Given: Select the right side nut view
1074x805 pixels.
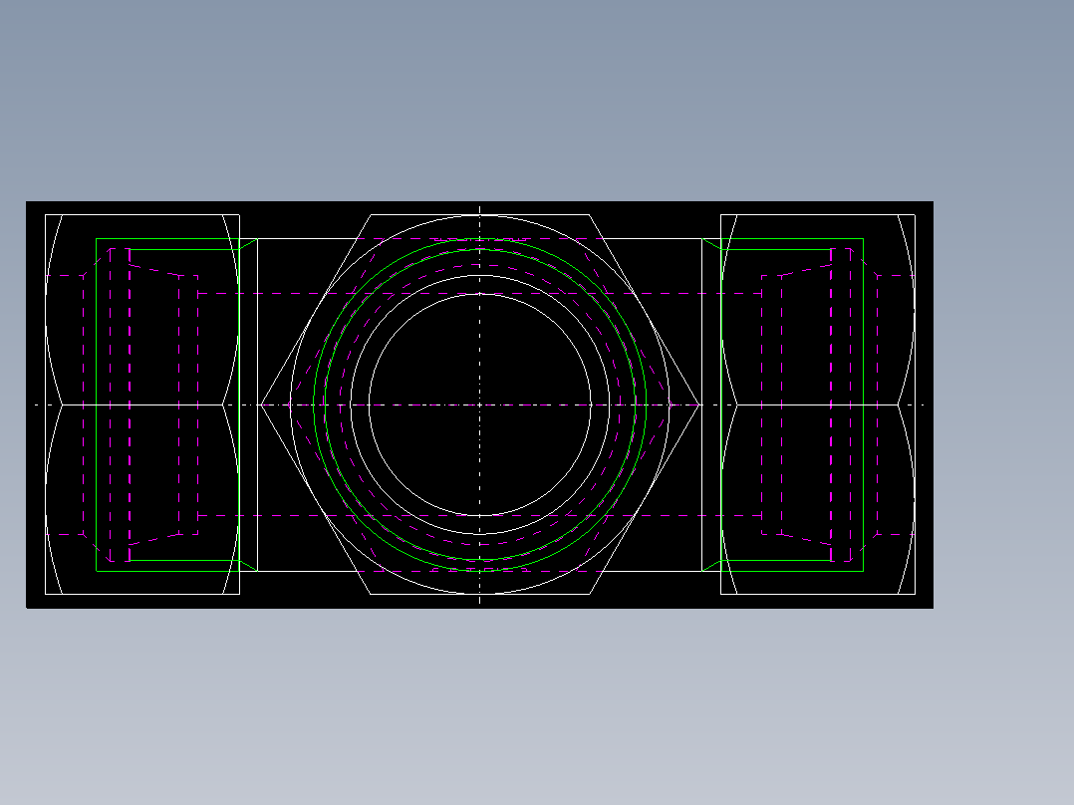Looking at the screenshot, I should click(x=818, y=404).
